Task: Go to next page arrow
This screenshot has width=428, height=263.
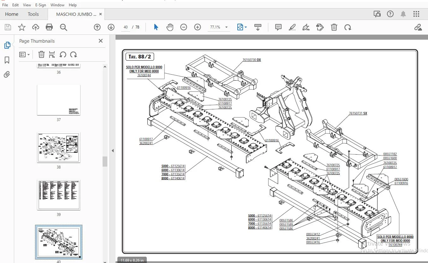Action: tap(111, 27)
